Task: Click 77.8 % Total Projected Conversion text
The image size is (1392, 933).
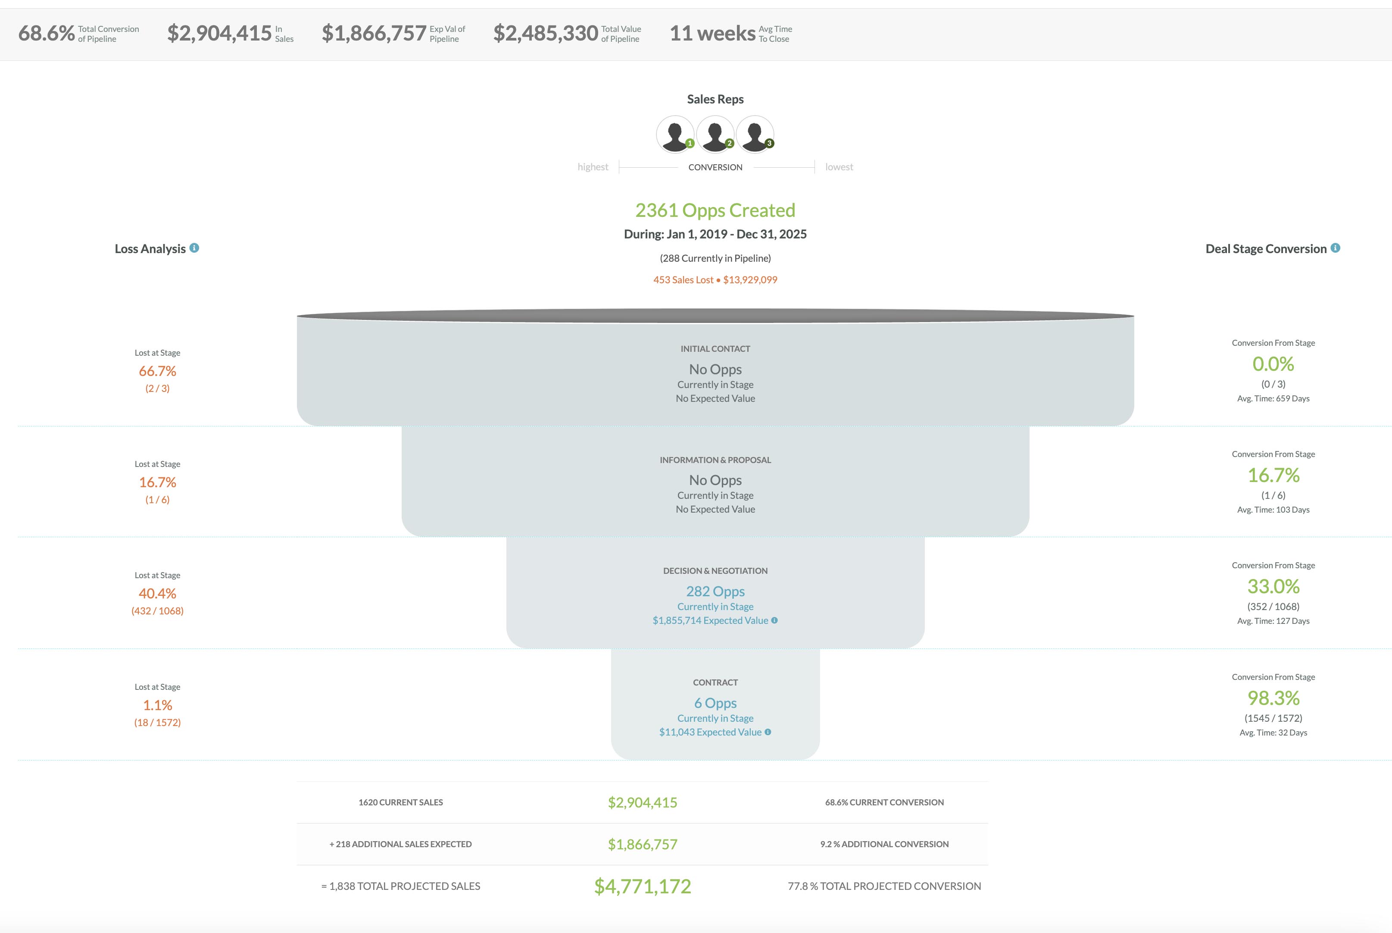Action: pos(884,886)
